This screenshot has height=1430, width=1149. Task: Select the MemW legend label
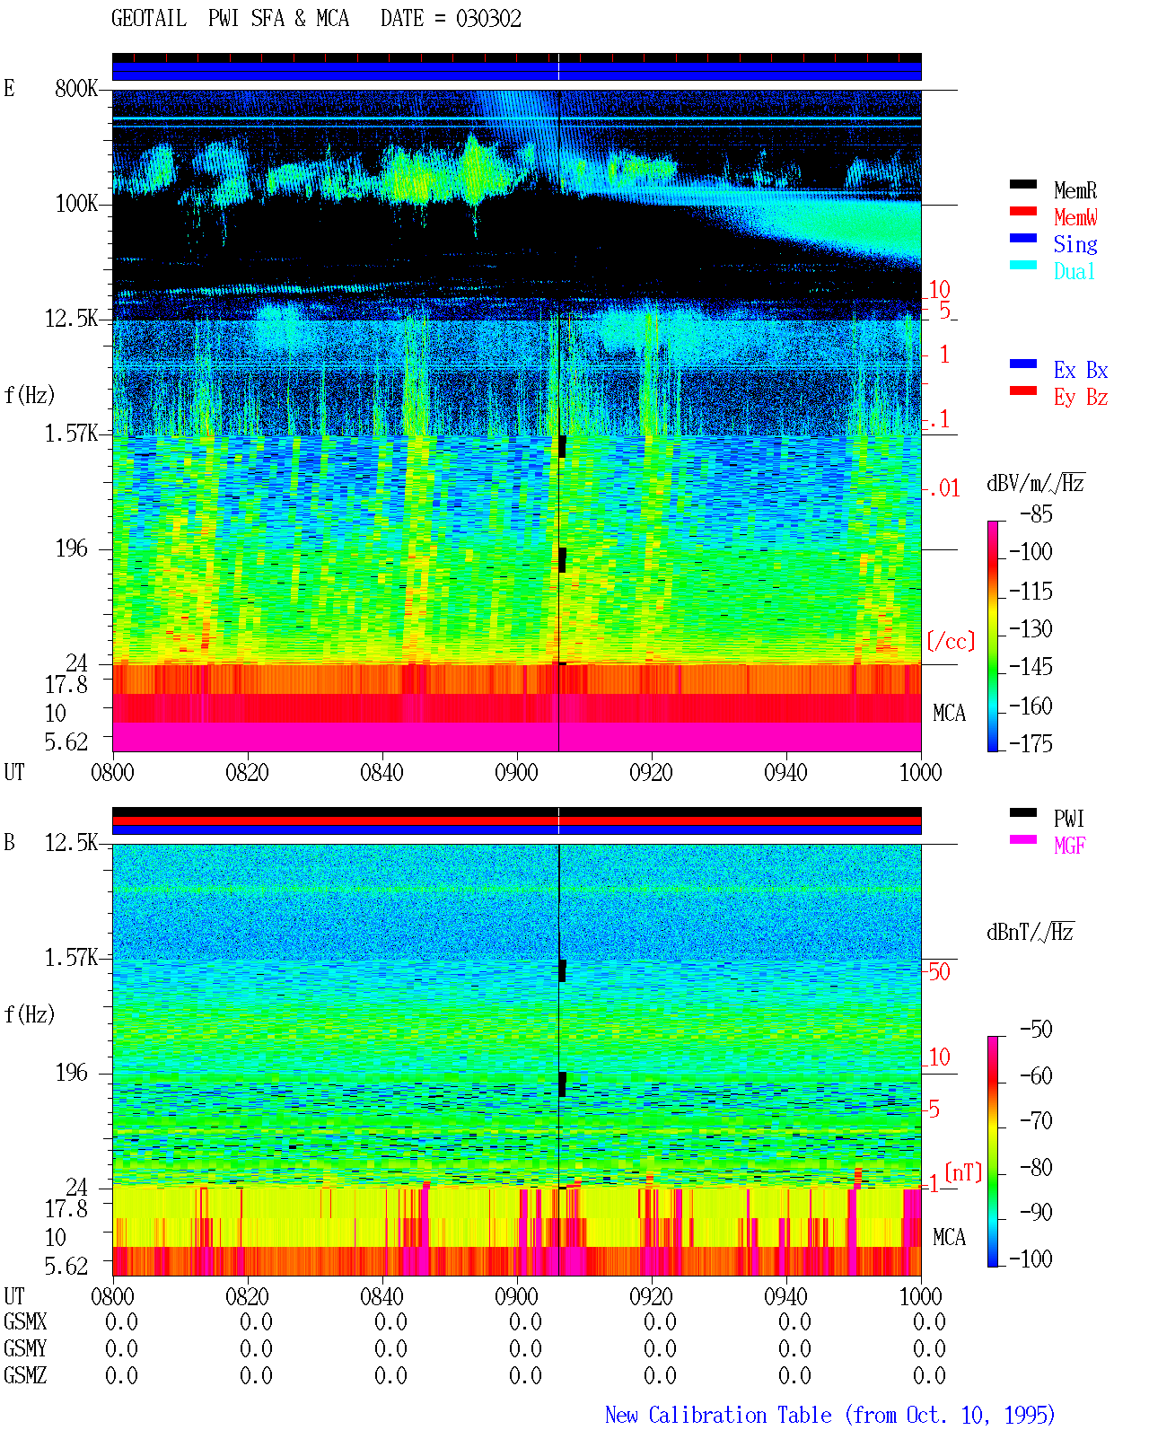pyautogui.click(x=1075, y=217)
